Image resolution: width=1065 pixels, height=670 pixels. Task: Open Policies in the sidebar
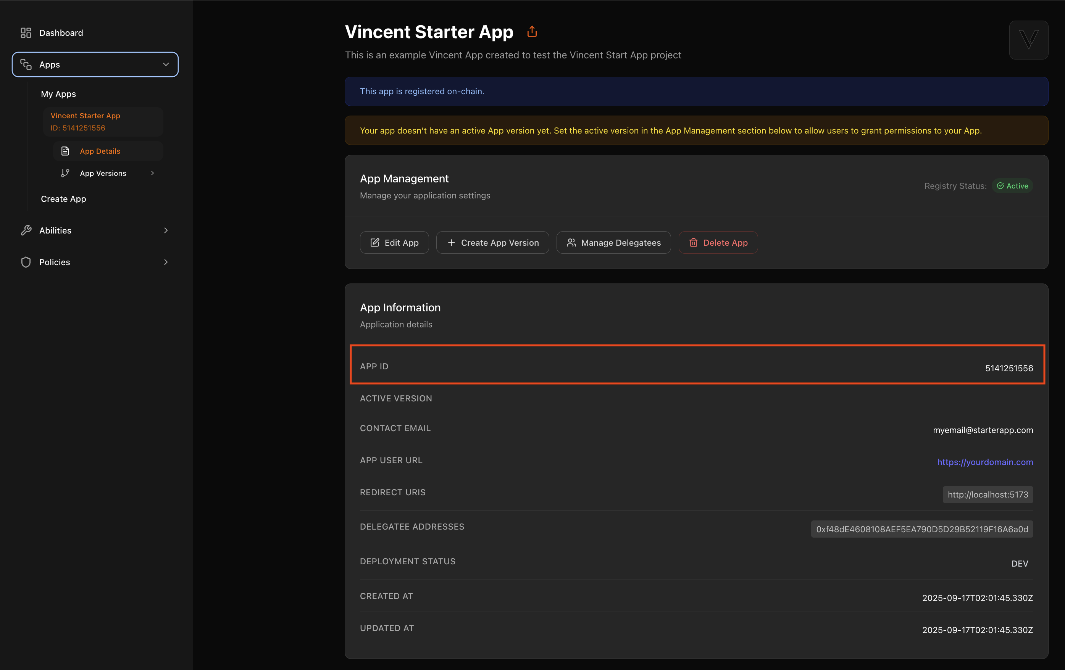pyautogui.click(x=95, y=262)
